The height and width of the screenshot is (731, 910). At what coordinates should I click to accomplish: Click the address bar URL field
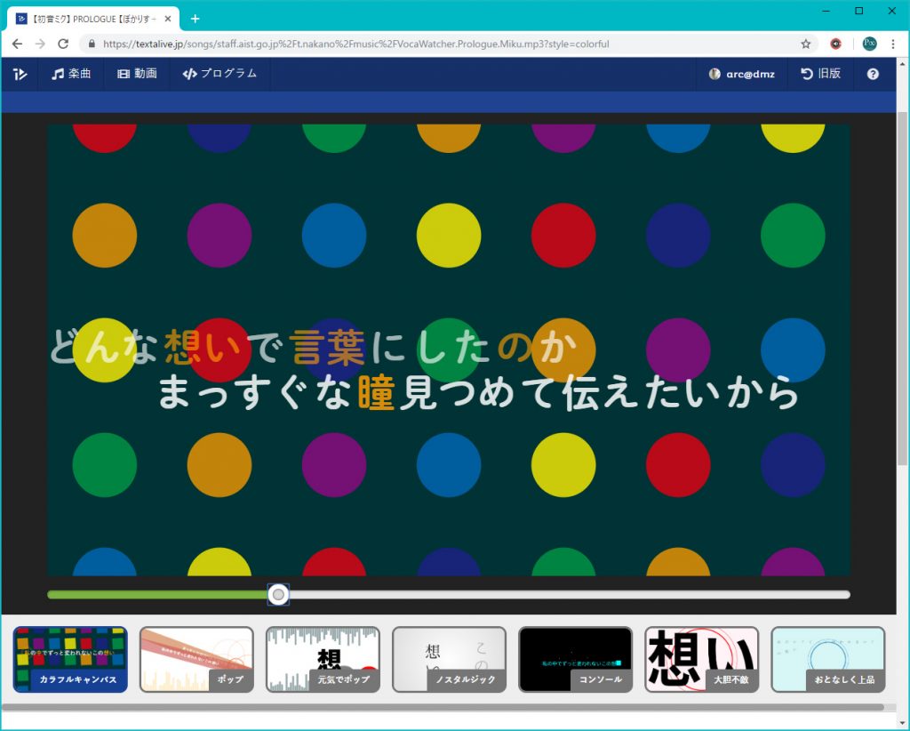pyautogui.click(x=444, y=44)
